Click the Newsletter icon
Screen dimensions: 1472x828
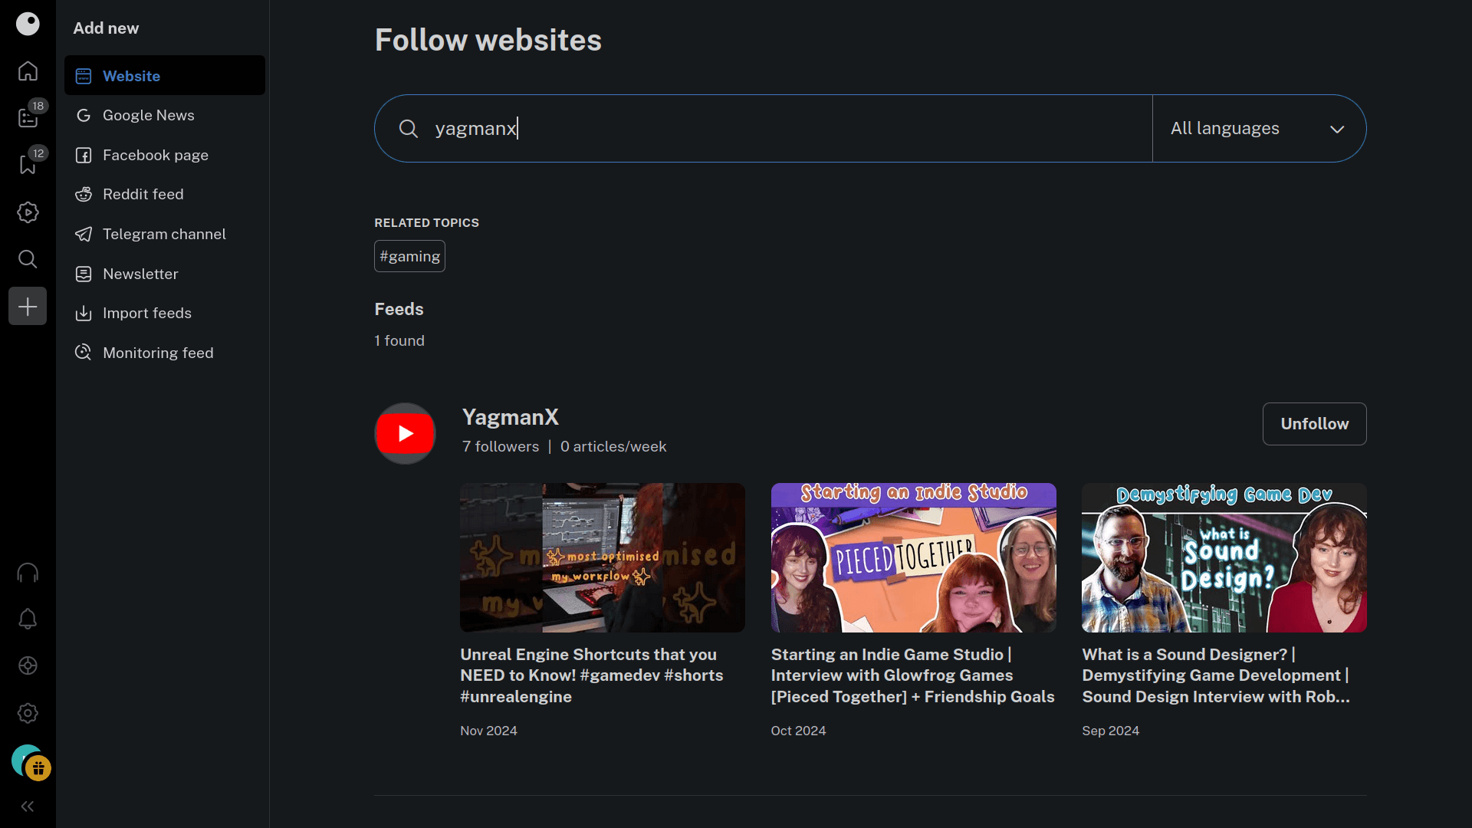pos(84,274)
